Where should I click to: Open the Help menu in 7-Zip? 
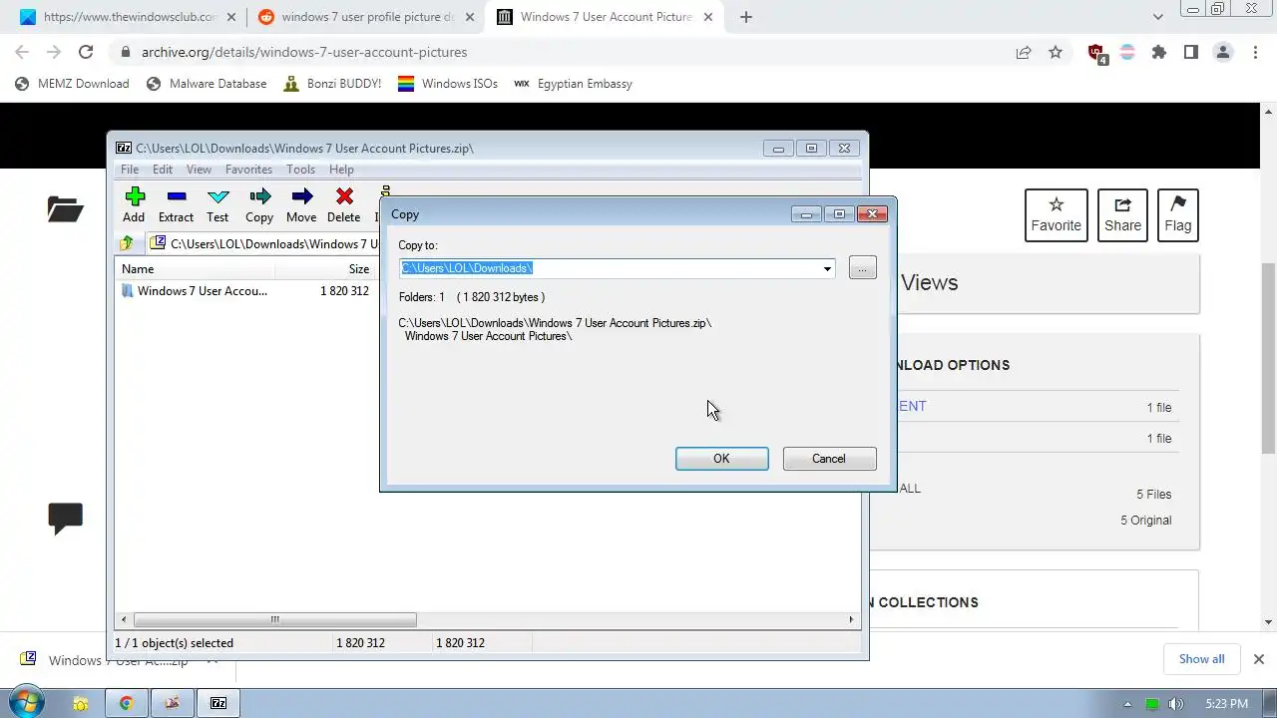(341, 170)
